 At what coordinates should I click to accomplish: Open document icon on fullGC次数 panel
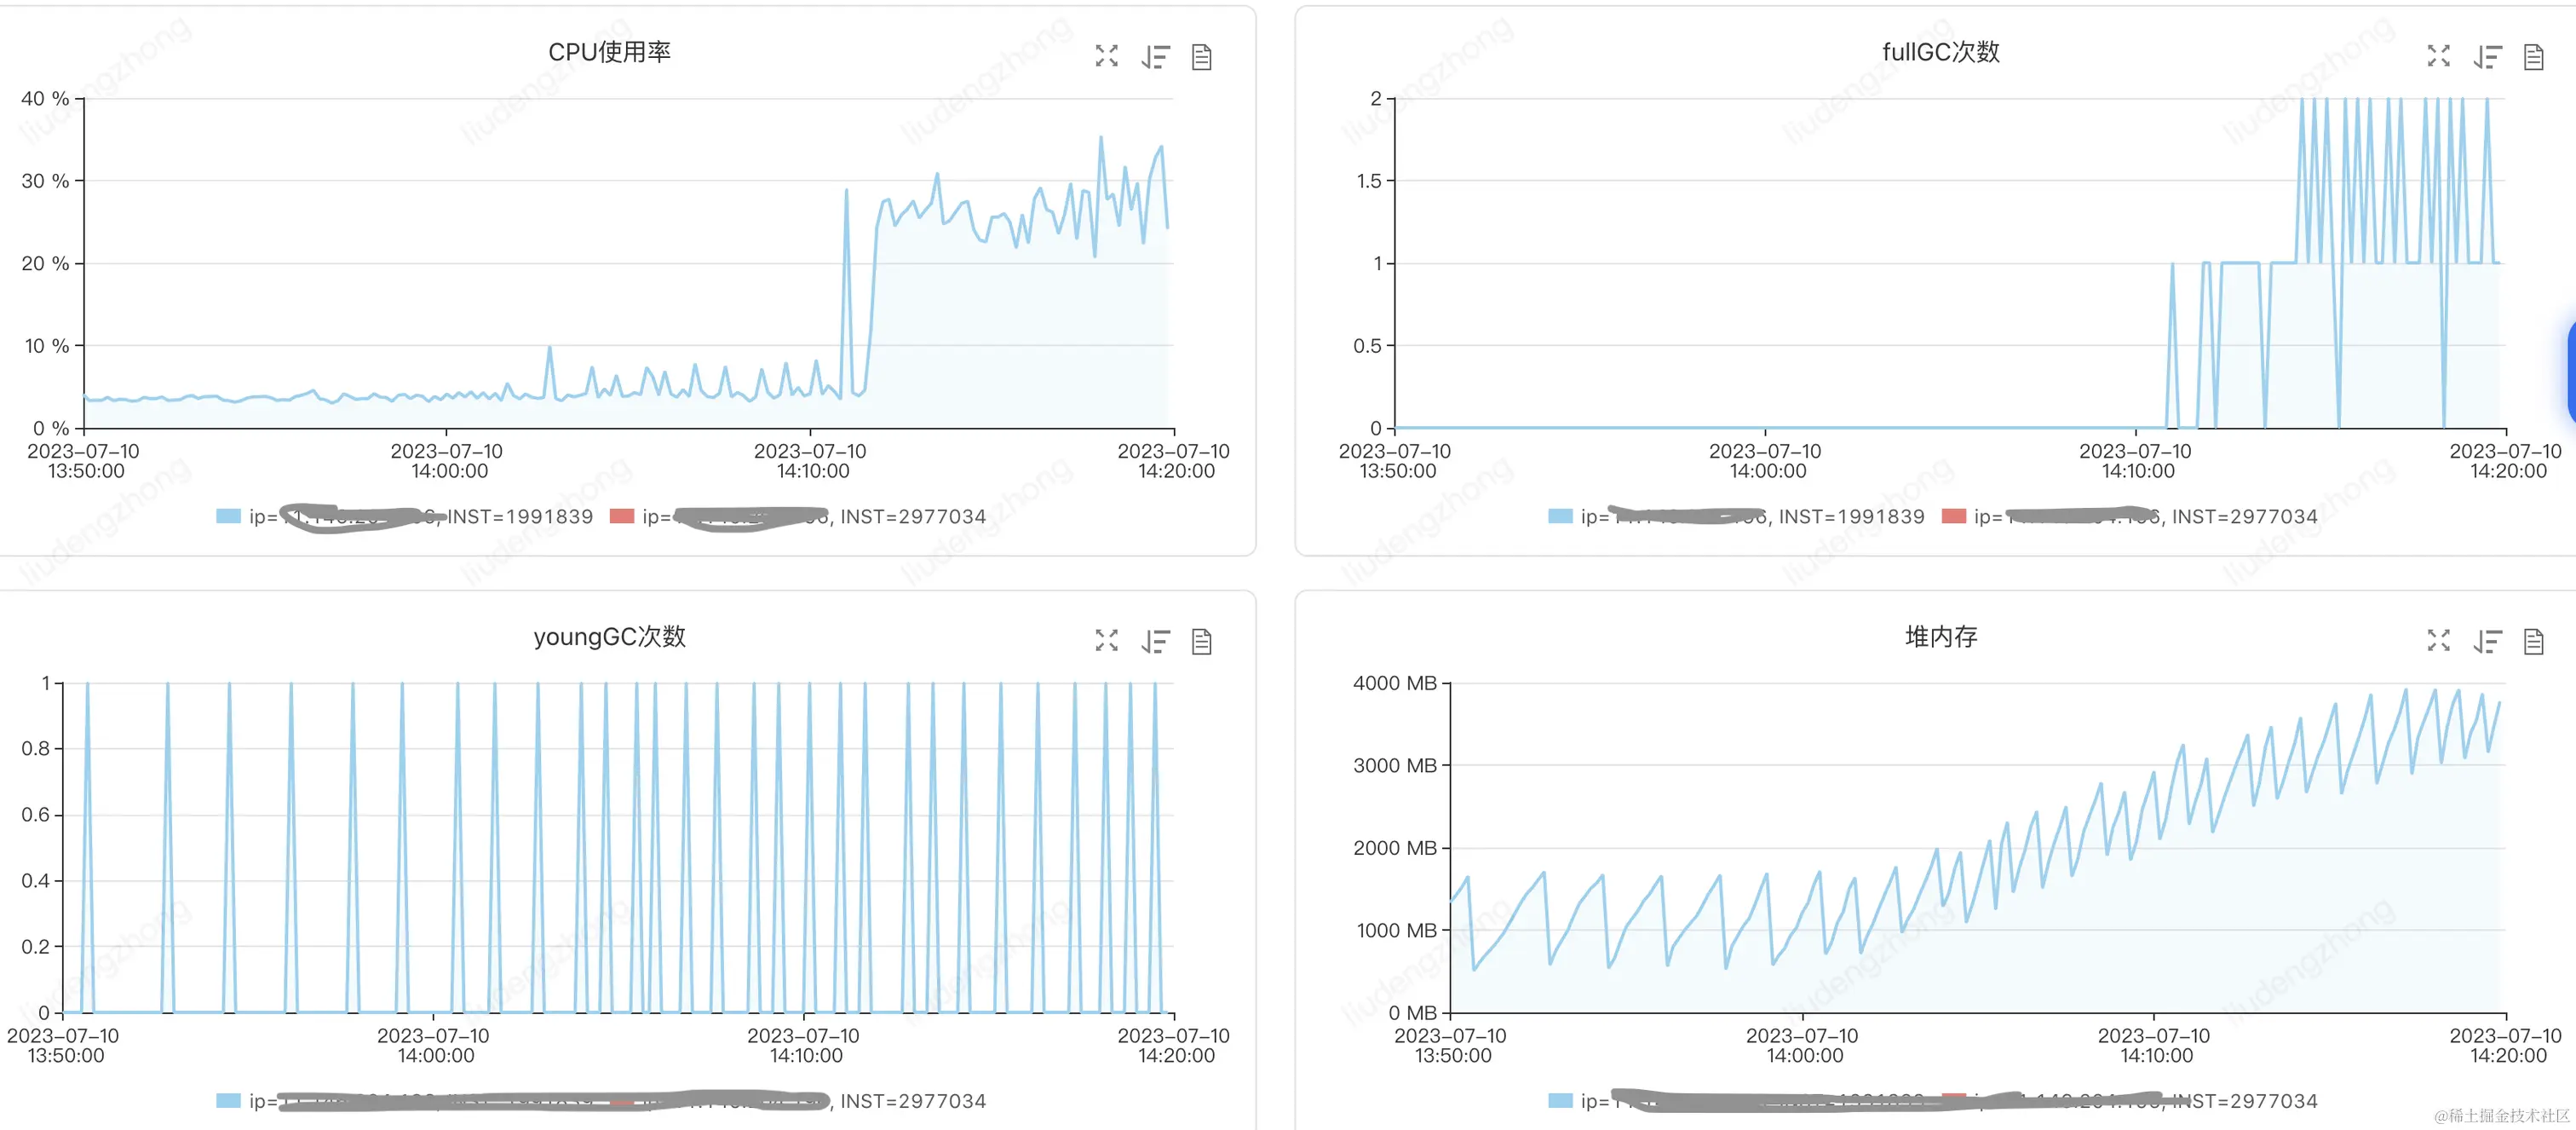[x=2533, y=57]
